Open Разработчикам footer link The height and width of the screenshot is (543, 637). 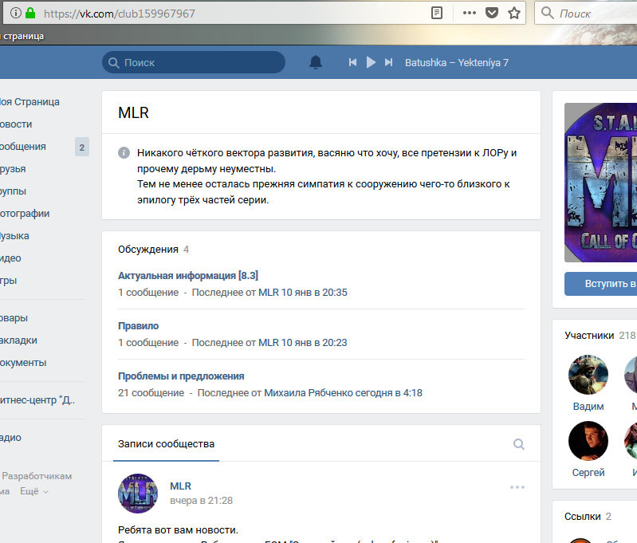(x=37, y=476)
